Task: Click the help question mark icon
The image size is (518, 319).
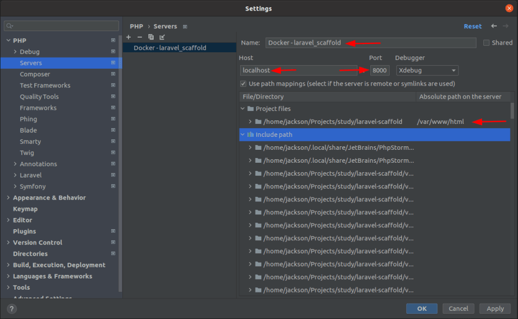Action: click(x=12, y=308)
